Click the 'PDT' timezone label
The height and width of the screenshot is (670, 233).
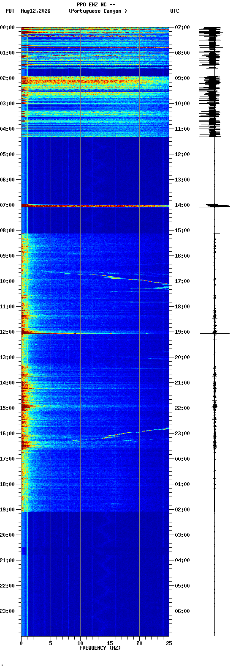[x=10, y=11]
